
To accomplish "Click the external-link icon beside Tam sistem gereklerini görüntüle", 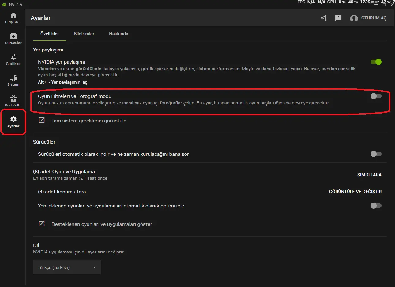I will 42,120.
